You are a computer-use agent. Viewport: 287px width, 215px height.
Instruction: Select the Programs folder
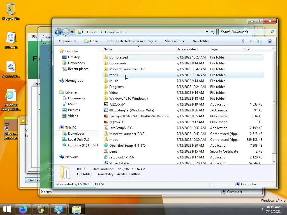pyautogui.click(x=183, y=87)
